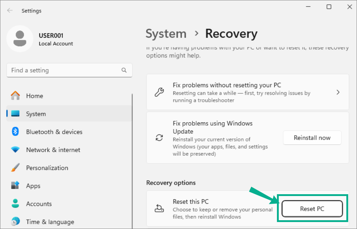Click the Reset this PC title

[x=191, y=202]
